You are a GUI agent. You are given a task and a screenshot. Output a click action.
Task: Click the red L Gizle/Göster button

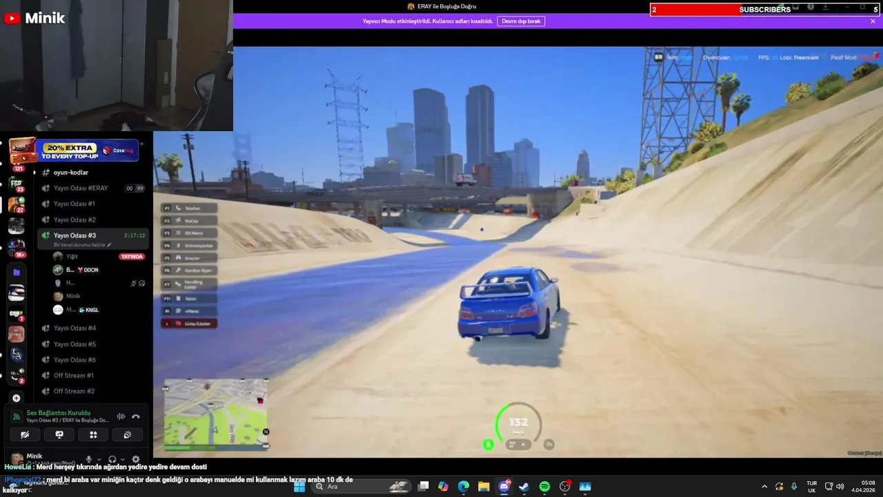pyautogui.click(x=189, y=324)
